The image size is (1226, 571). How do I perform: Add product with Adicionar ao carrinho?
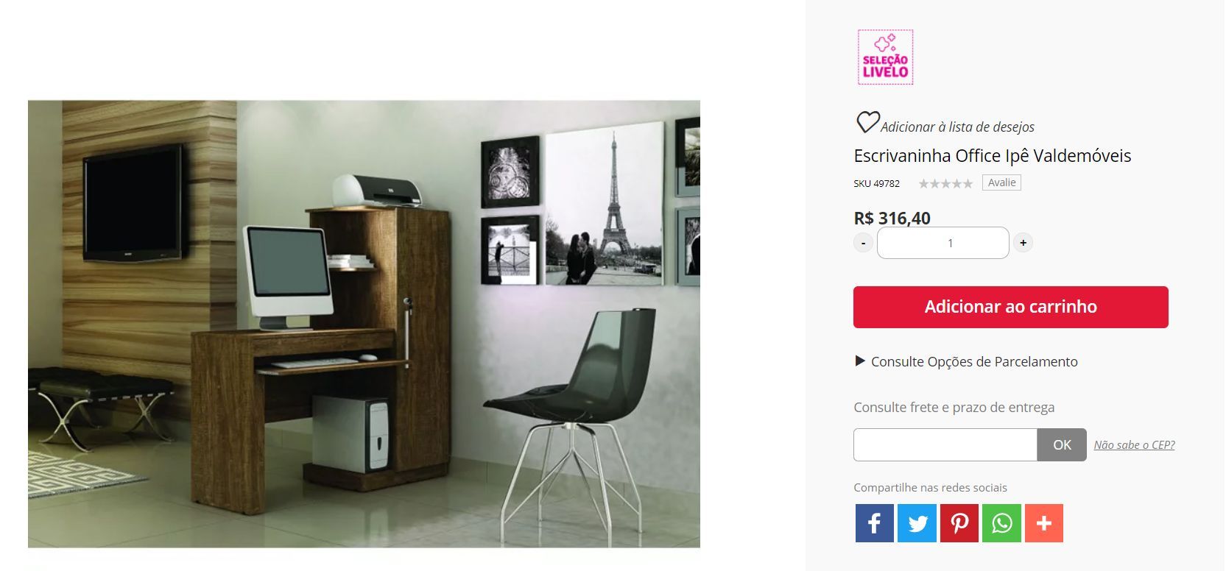(x=1010, y=307)
